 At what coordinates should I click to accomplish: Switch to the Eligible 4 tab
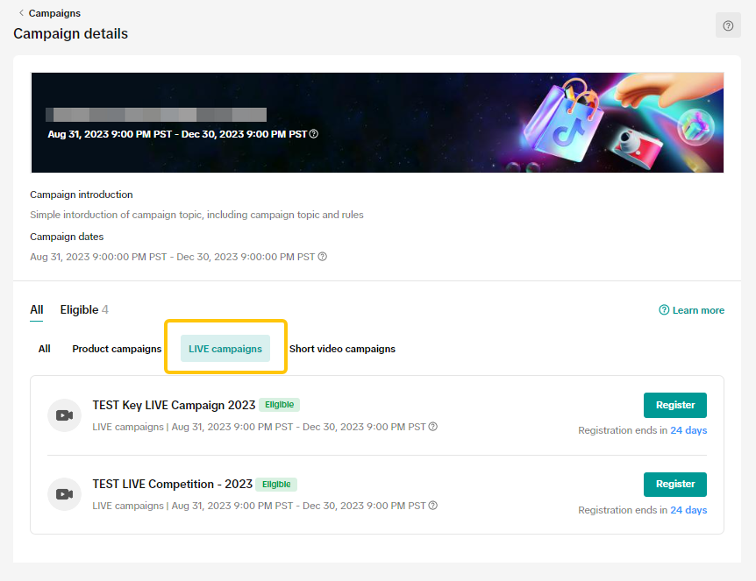(x=84, y=309)
